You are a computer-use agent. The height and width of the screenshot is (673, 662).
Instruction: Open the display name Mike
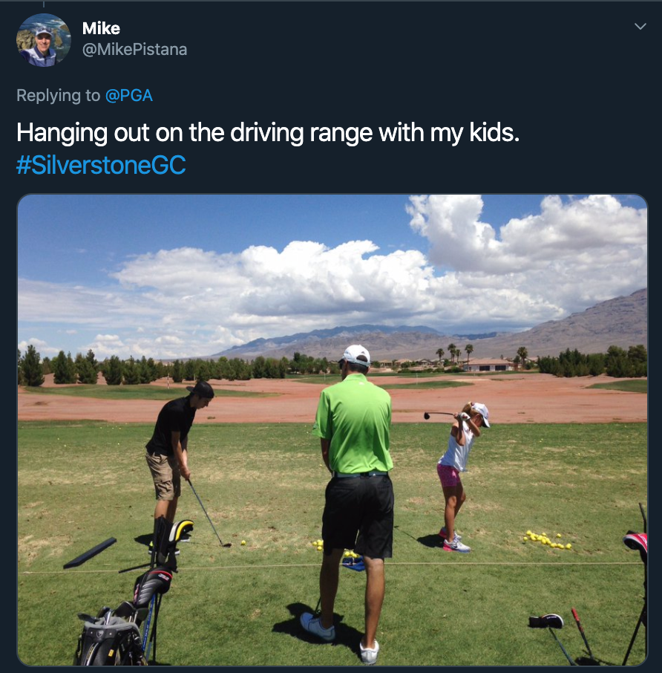point(101,28)
